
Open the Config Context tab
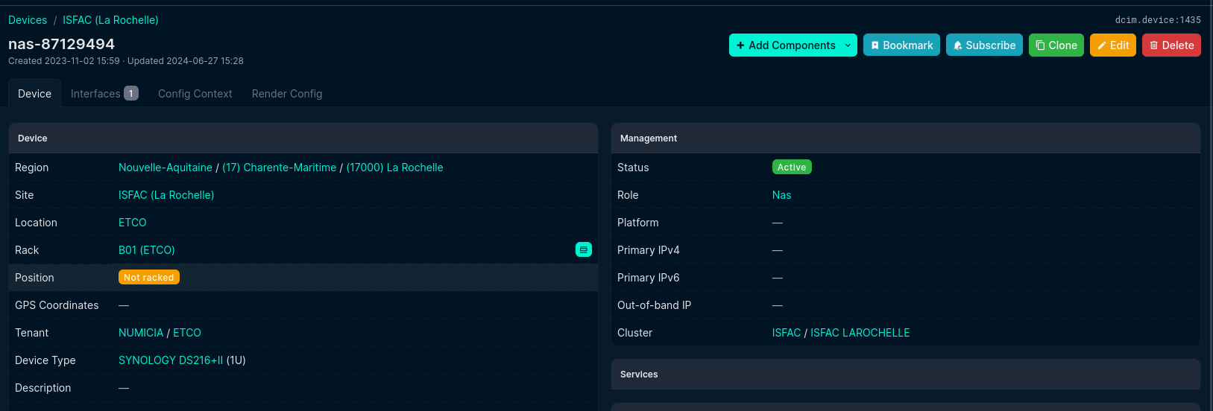click(195, 94)
